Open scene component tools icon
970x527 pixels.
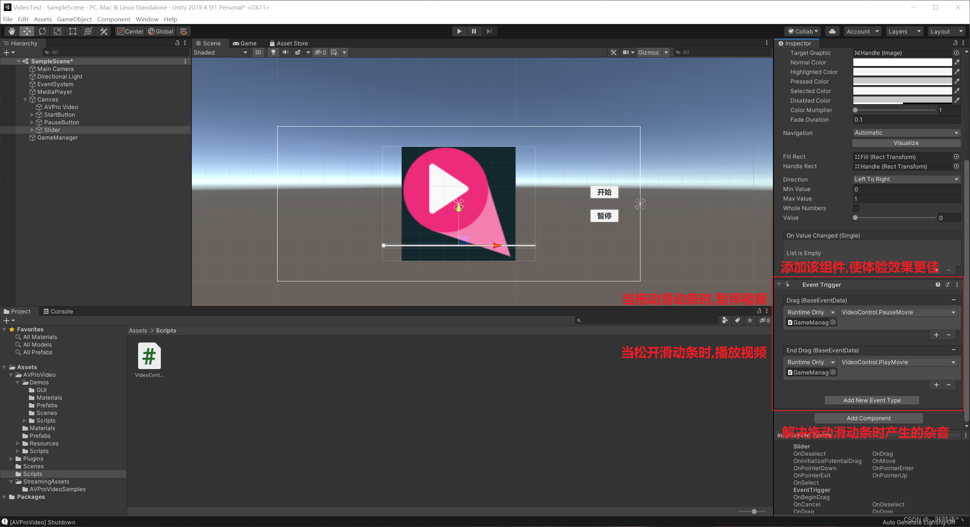point(613,52)
